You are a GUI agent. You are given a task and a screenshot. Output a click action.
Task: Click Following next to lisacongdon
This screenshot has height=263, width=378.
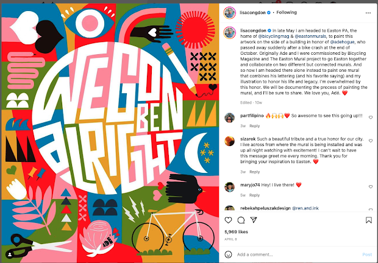pos(287,13)
